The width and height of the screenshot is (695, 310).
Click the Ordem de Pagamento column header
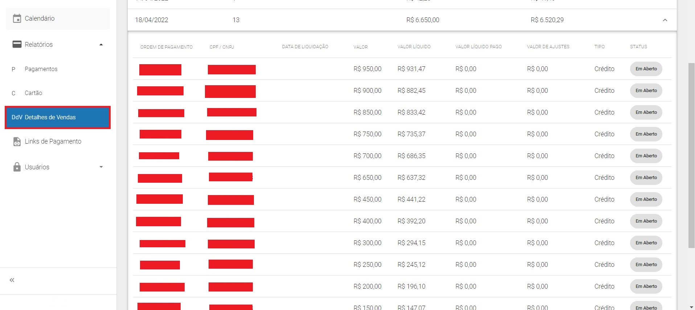tap(166, 47)
